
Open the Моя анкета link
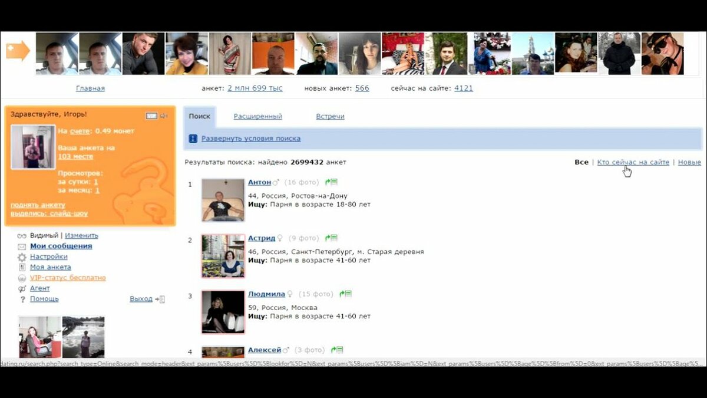tap(51, 268)
